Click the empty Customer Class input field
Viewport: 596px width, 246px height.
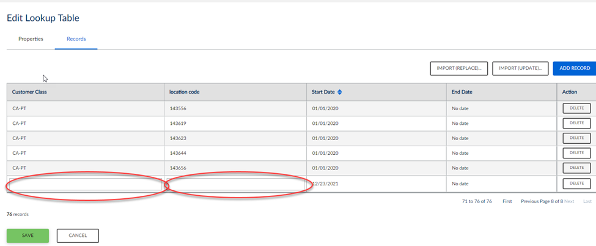coord(85,184)
